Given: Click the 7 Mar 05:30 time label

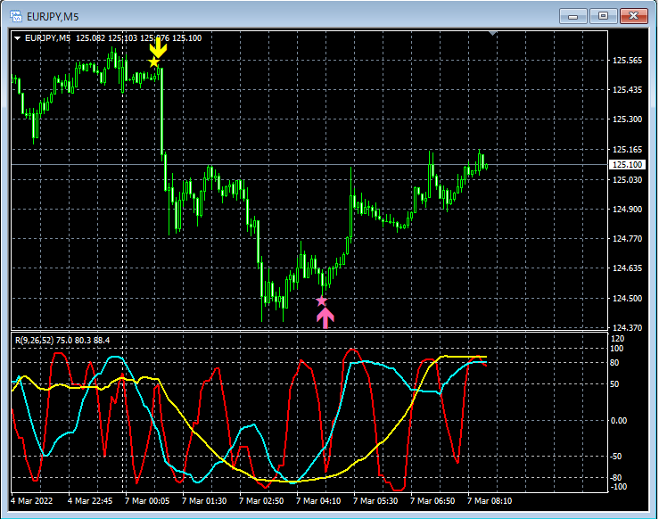Looking at the screenshot, I should 375,501.
